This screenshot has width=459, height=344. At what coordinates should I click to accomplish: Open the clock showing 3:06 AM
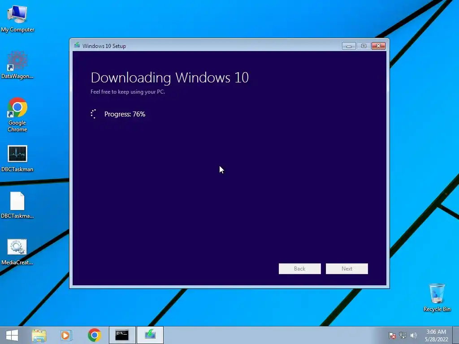[x=436, y=335]
